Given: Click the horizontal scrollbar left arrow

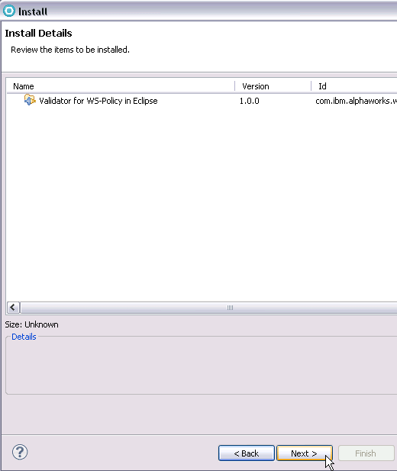Looking at the screenshot, I should click(x=13, y=308).
